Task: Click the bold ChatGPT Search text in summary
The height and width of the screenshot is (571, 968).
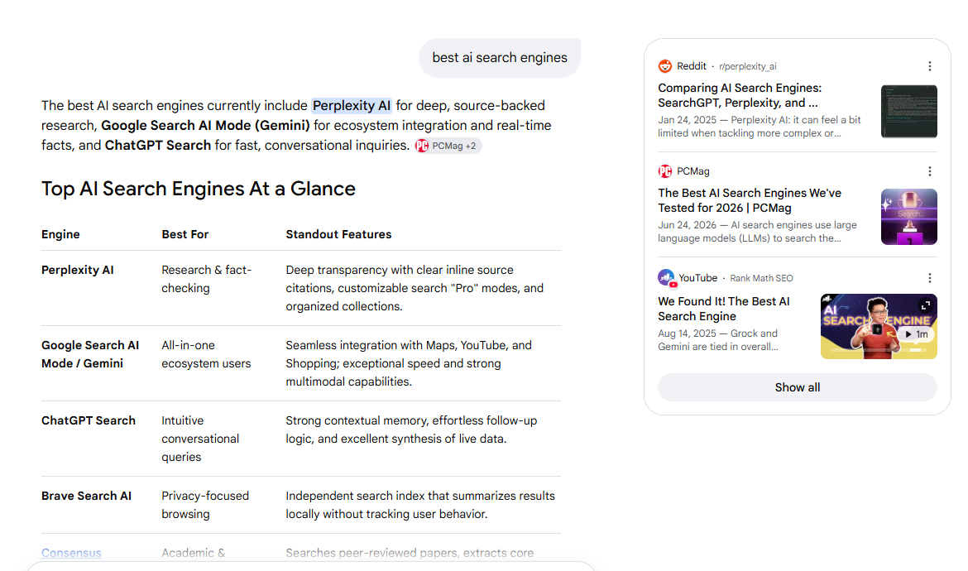Action: click(x=157, y=145)
